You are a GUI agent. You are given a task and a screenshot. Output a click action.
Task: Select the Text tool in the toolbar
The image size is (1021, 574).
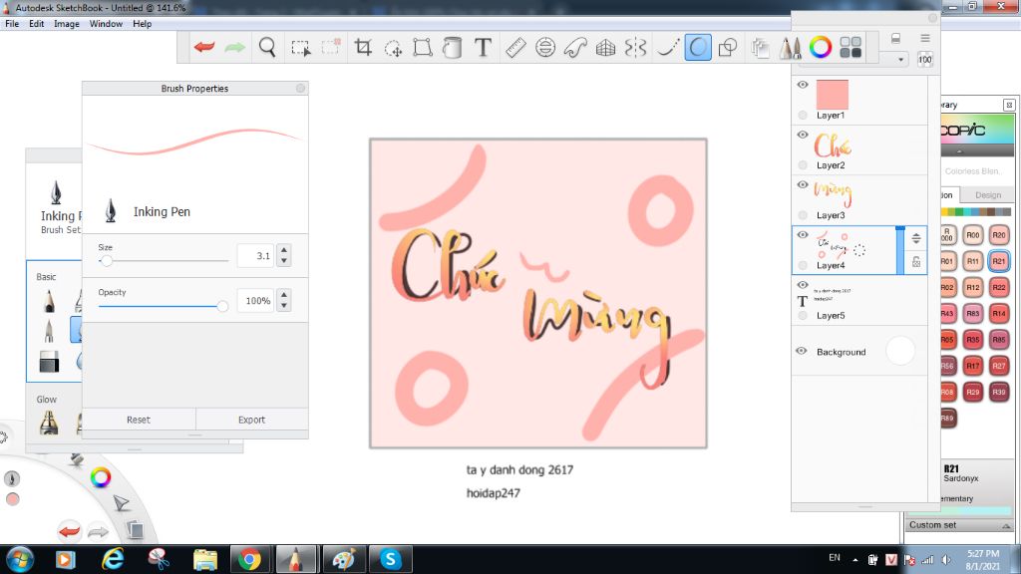tap(483, 47)
